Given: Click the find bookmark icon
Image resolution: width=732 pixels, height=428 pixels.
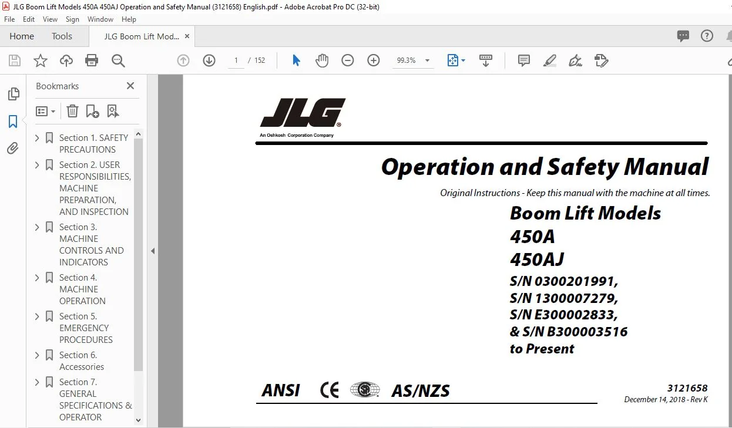Looking at the screenshot, I should (113, 111).
